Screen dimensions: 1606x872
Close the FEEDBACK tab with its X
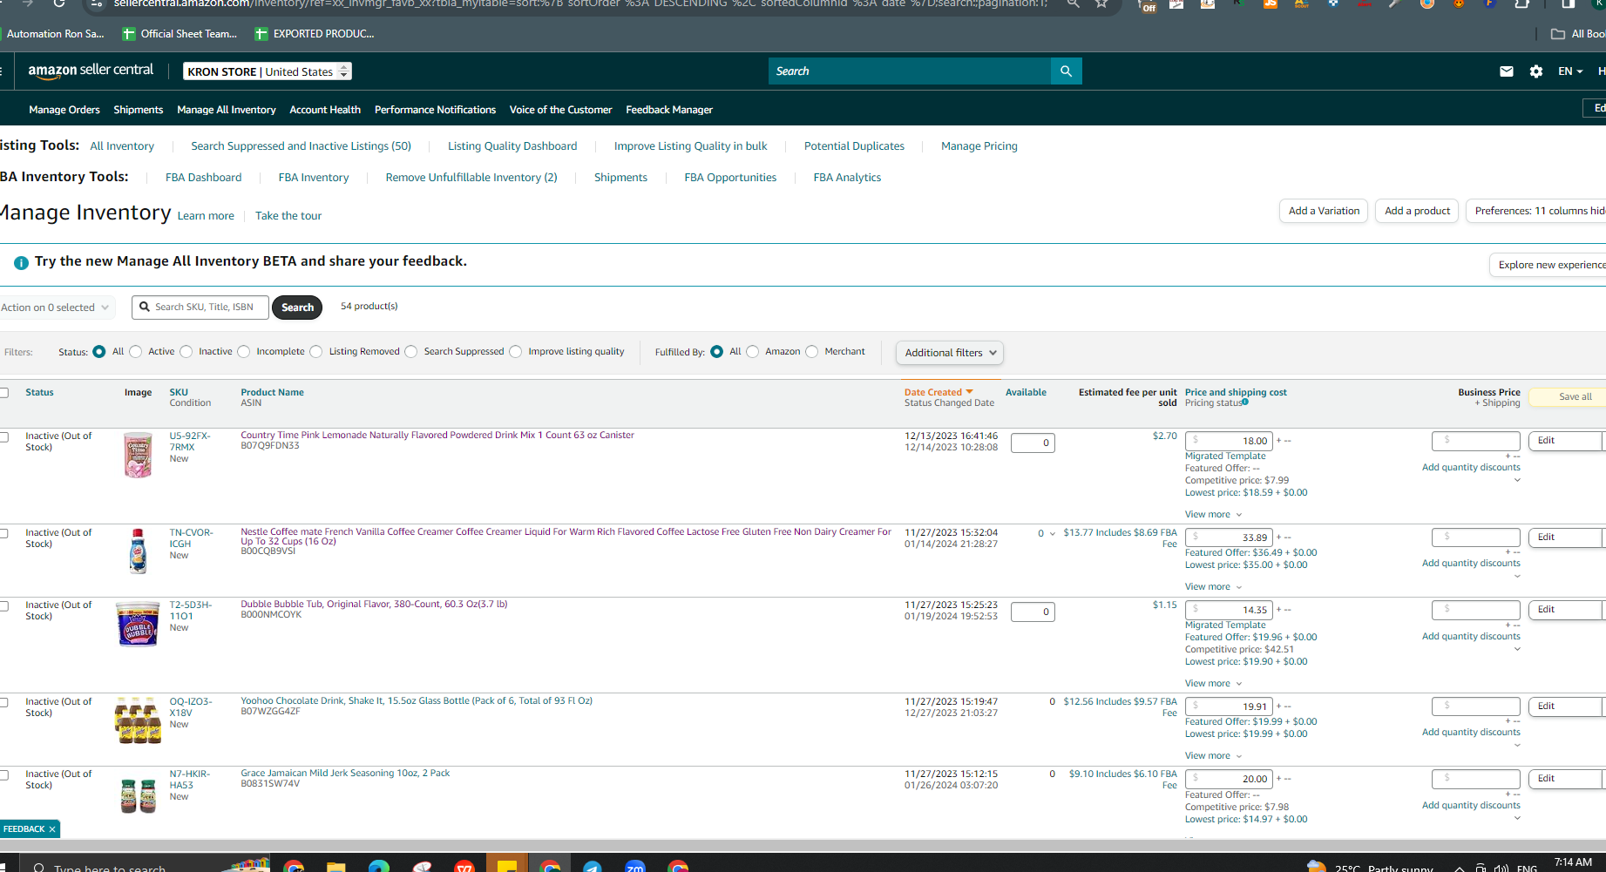[x=52, y=829]
